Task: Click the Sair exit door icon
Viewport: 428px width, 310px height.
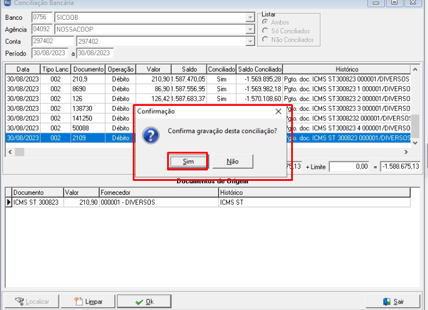Action: pyautogui.click(x=387, y=301)
